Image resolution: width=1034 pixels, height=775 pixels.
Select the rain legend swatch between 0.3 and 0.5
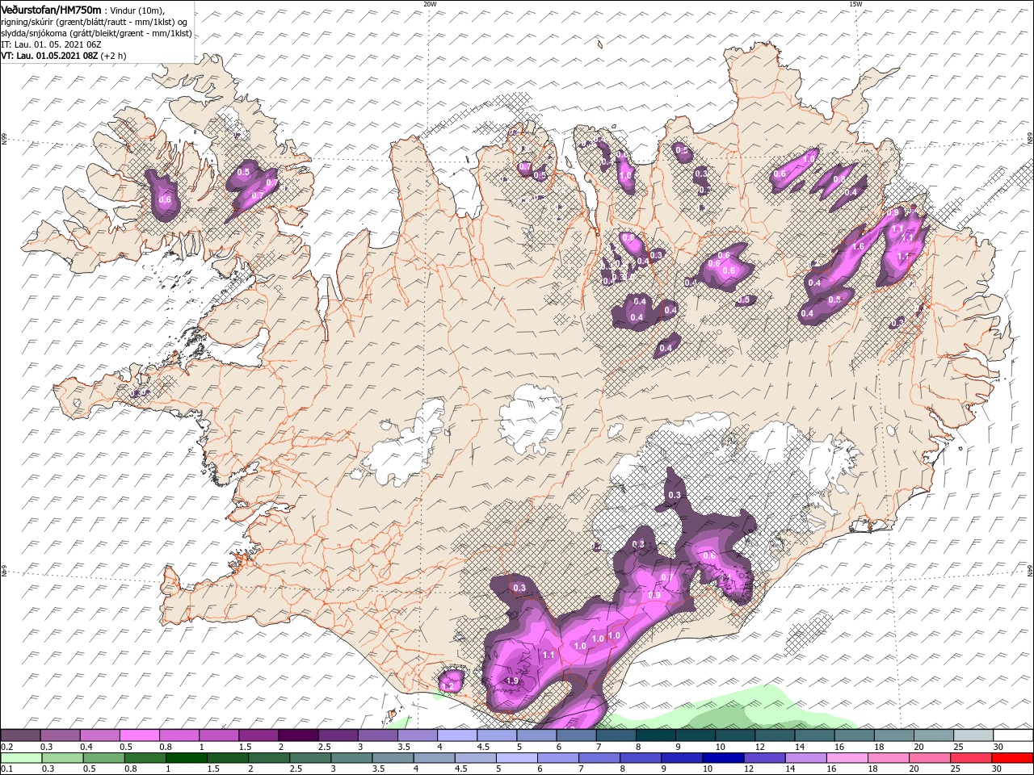click(61, 758)
